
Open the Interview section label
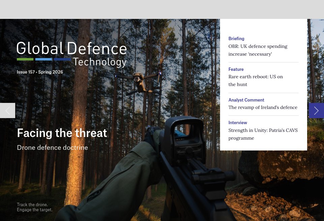238,123
